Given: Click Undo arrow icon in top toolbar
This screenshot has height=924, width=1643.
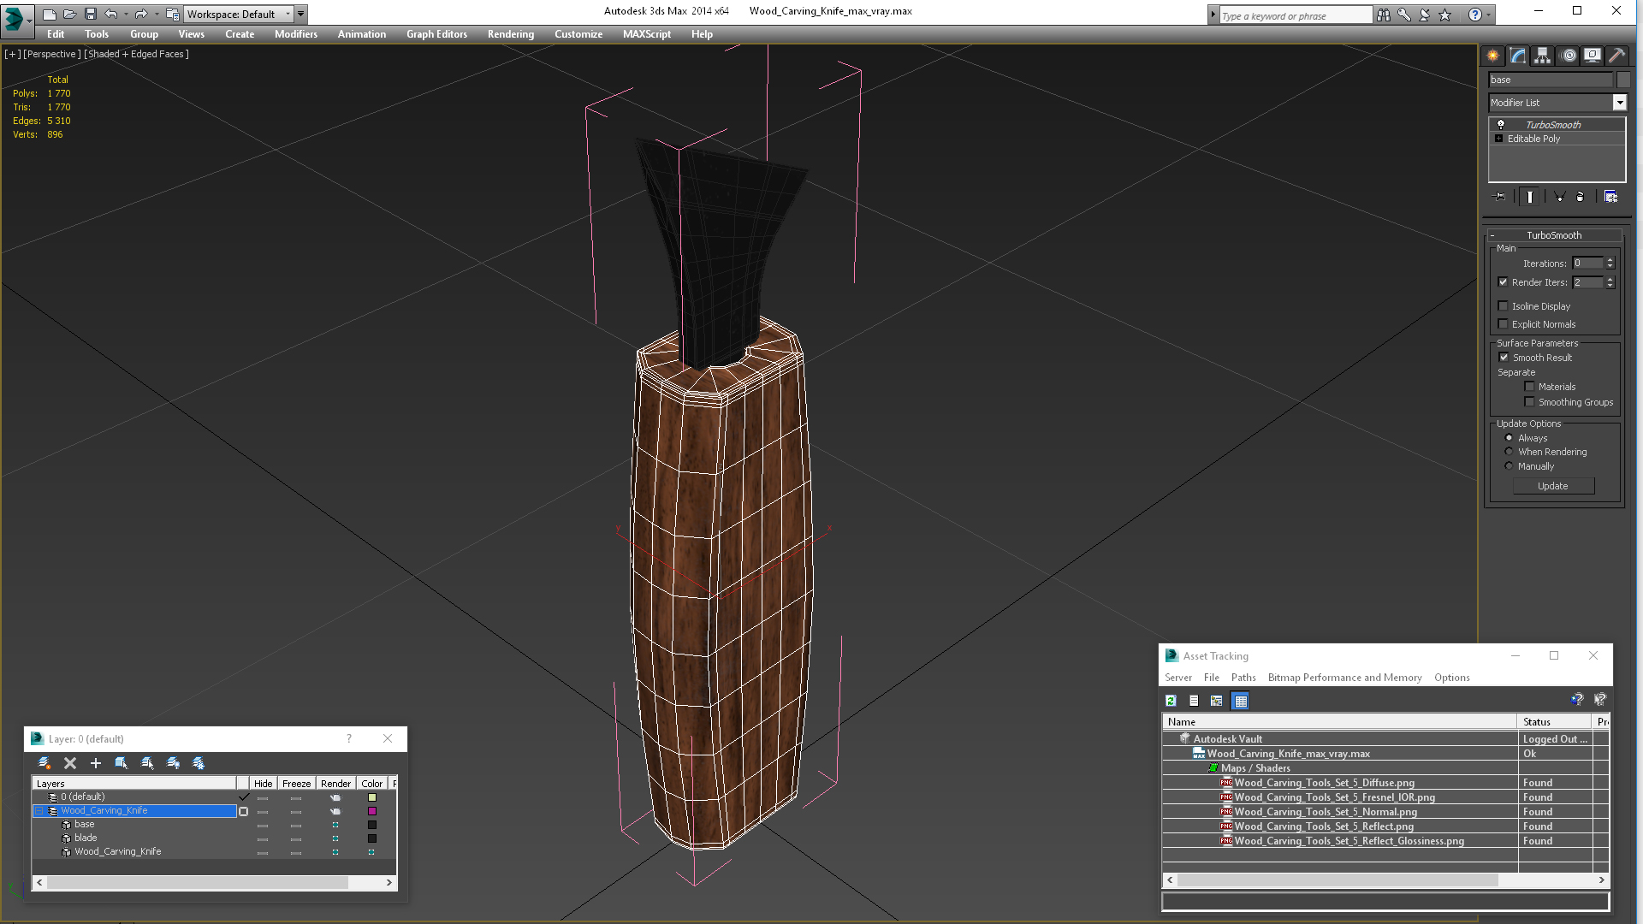Looking at the screenshot, I should (x=111, y=14).
